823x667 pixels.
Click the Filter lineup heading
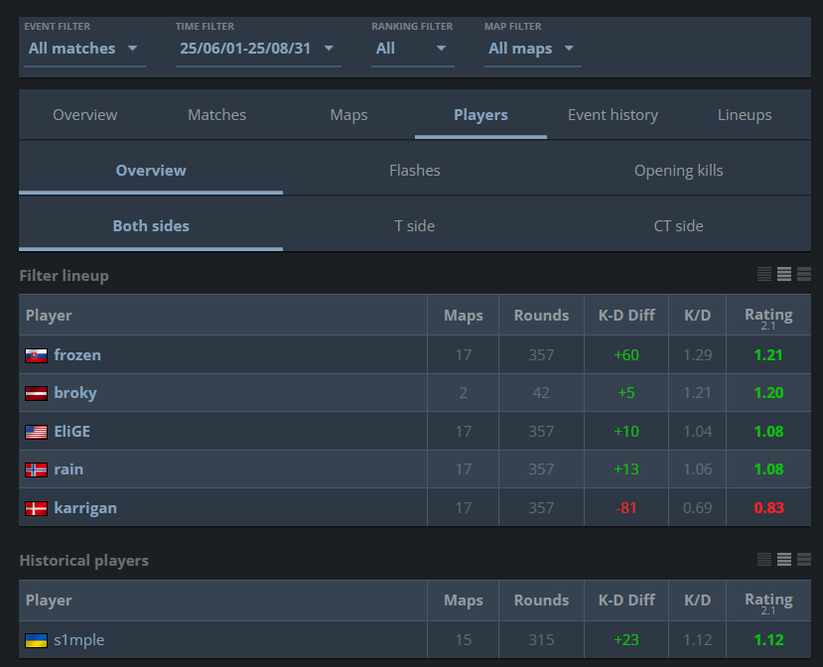[x=65, y=276]
